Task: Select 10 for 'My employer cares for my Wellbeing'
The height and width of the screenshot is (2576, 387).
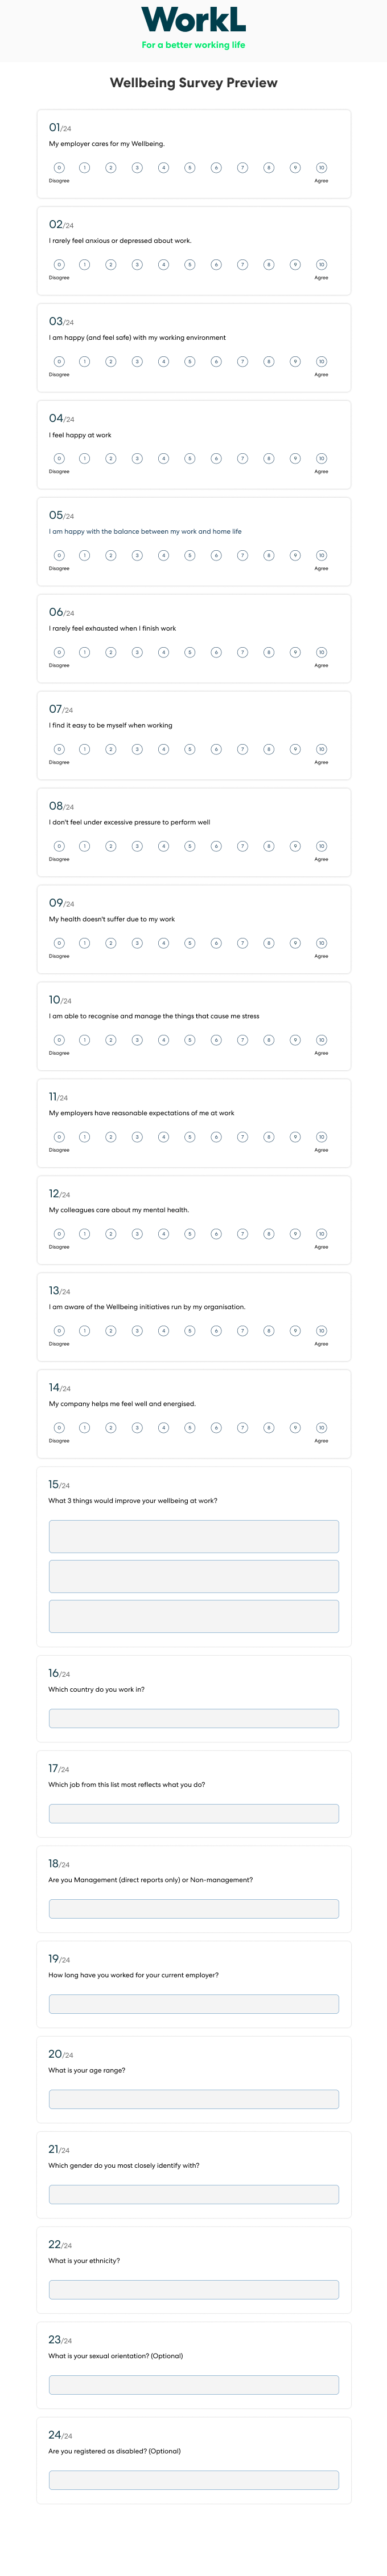Action: click(321, 168)
